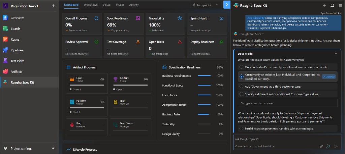
Task: Click the Review Approval checkmark icon
Action: 96,42
